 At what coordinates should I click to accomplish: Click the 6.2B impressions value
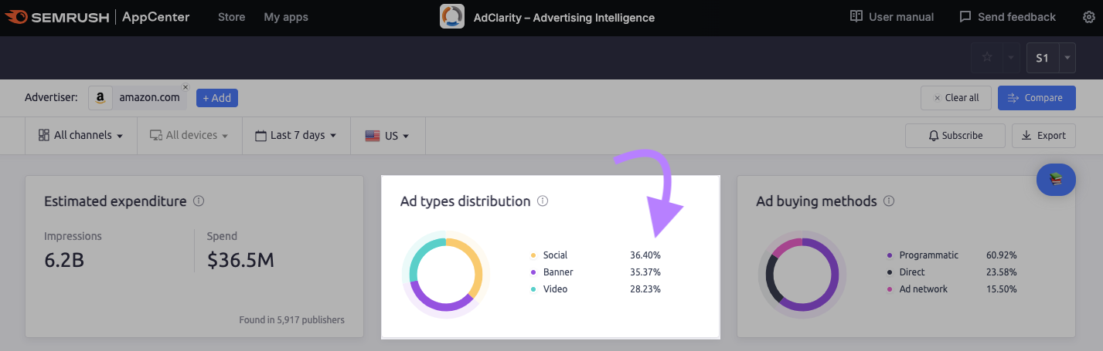point(64,261)
